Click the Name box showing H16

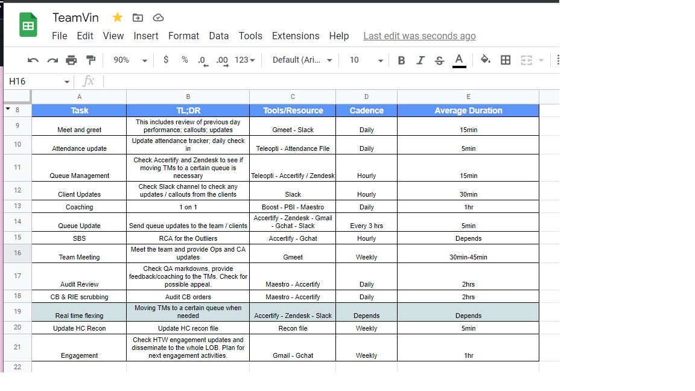(37, 81)
